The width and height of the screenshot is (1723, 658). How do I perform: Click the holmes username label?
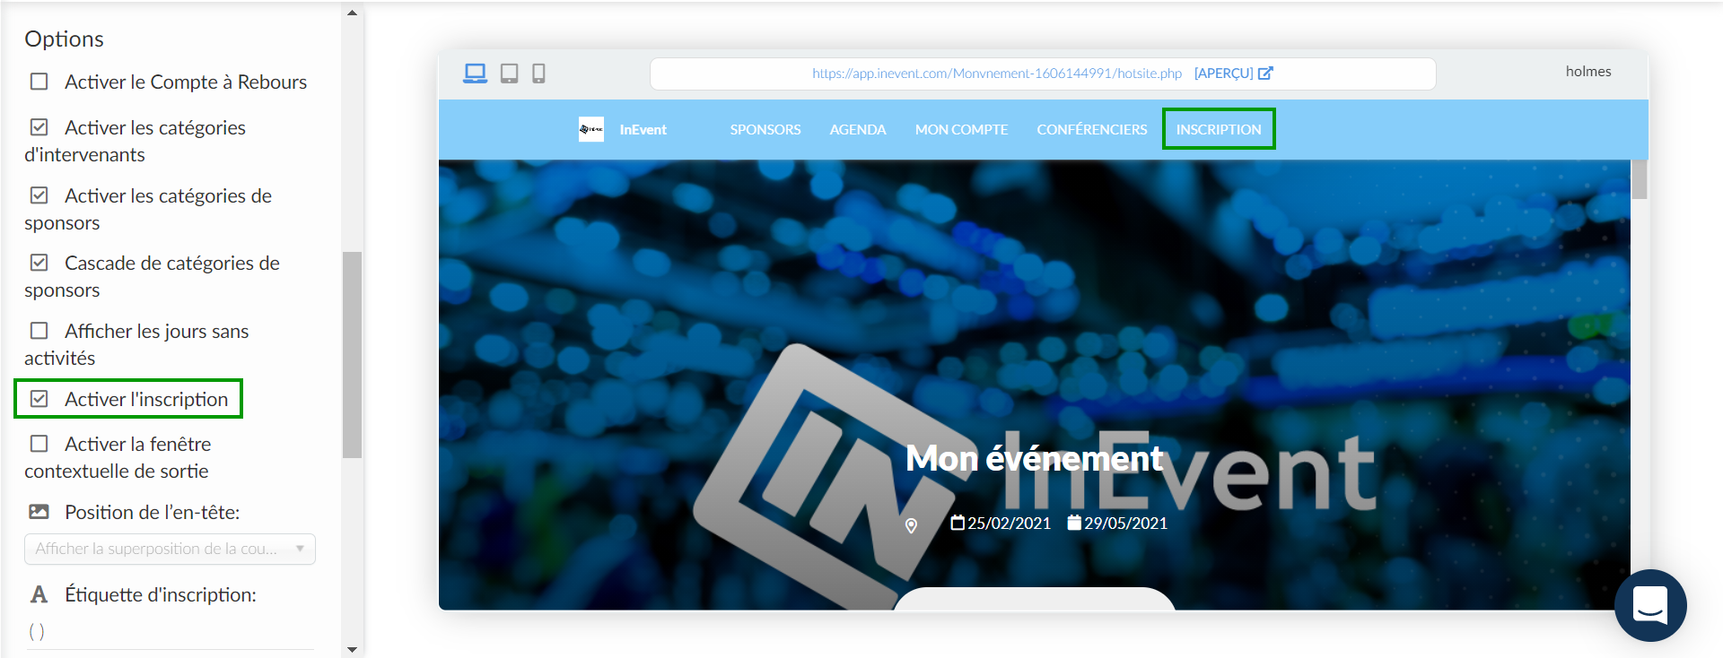coord(1588,72)
